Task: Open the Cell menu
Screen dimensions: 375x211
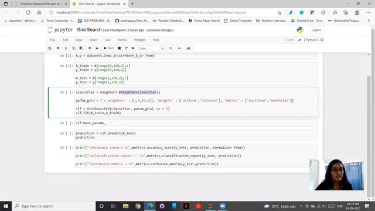Action: coord(108,40)
